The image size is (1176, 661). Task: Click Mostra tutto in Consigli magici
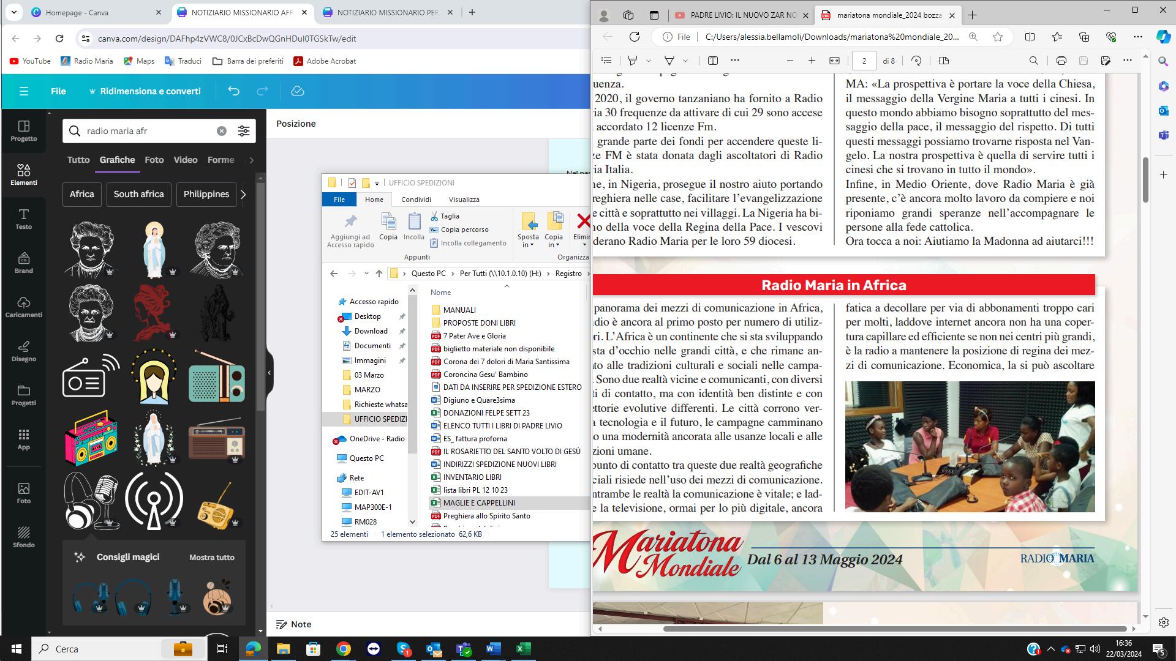211,558
